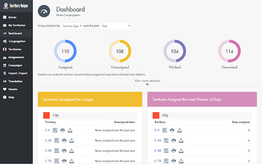The width and height of the screenshot is (262, 164).
Task: Open Congregation settings in sidebar
Action: 16,41
